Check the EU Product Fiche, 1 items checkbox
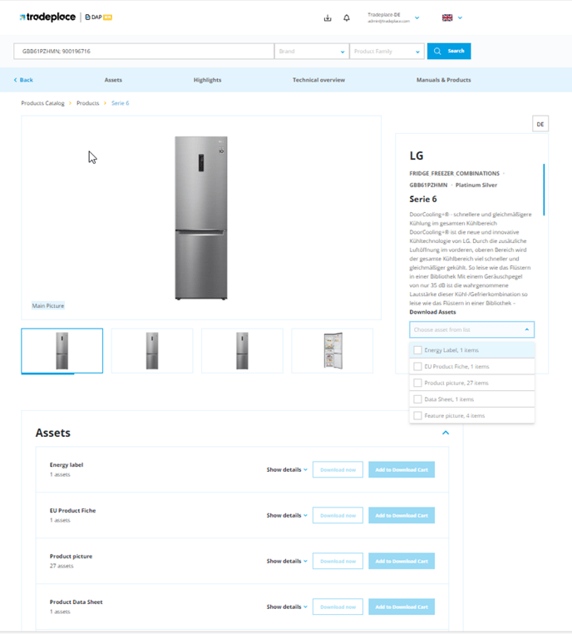572x634 pixels. 417,366
